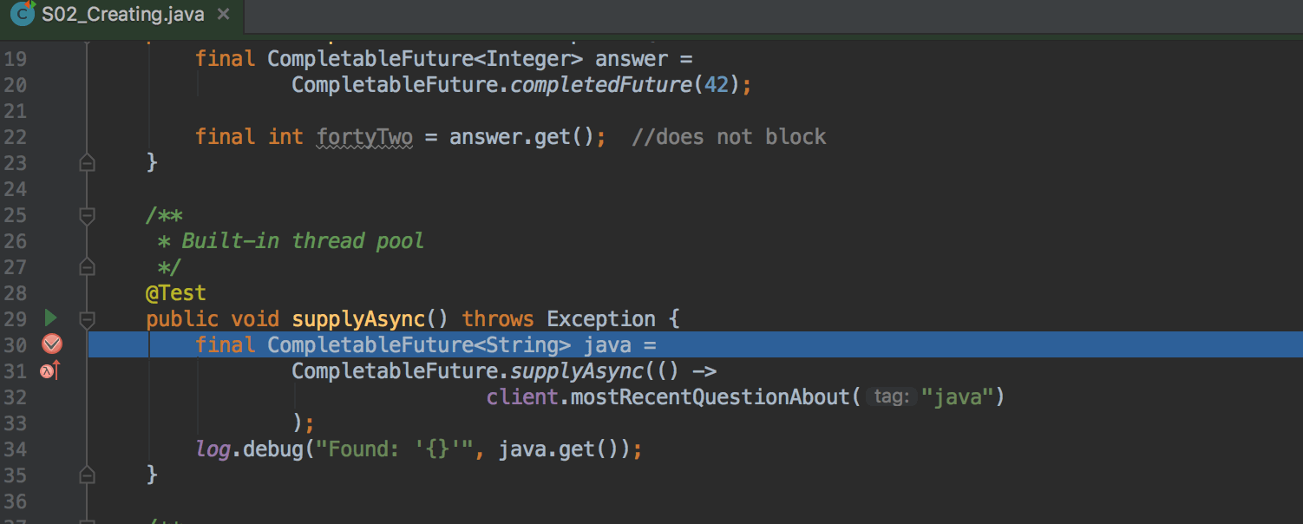This screenshot has width=1303, height=524.
Task: Click the lambda gutter icon on line 31
Action: [49, 371]
